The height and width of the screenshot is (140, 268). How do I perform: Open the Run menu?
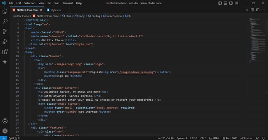coord(57,3)
